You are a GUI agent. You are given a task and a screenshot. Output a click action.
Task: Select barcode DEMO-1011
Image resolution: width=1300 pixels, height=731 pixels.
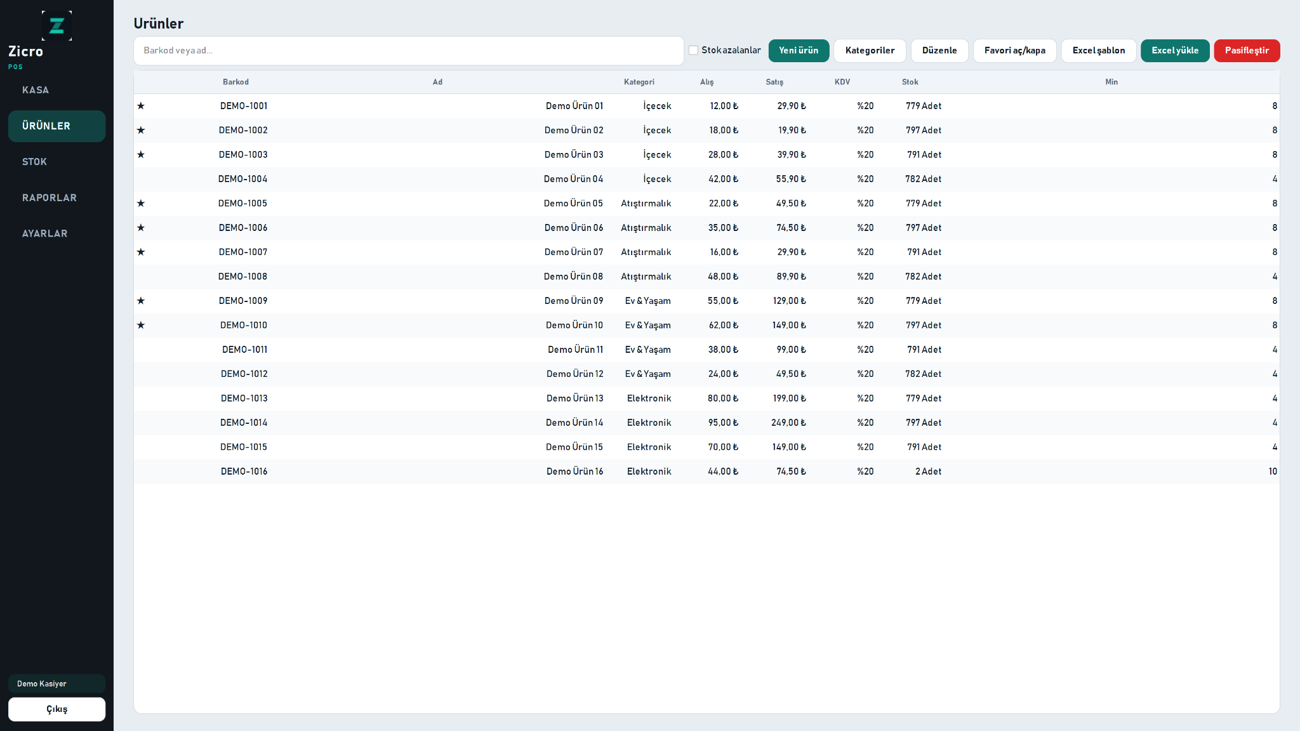click(x=245, y=350)
